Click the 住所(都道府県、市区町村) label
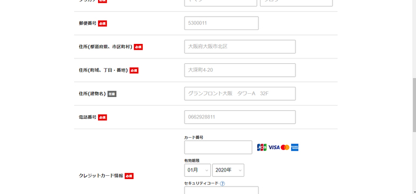Screen dimensions: 416x194 pos(105,47)
